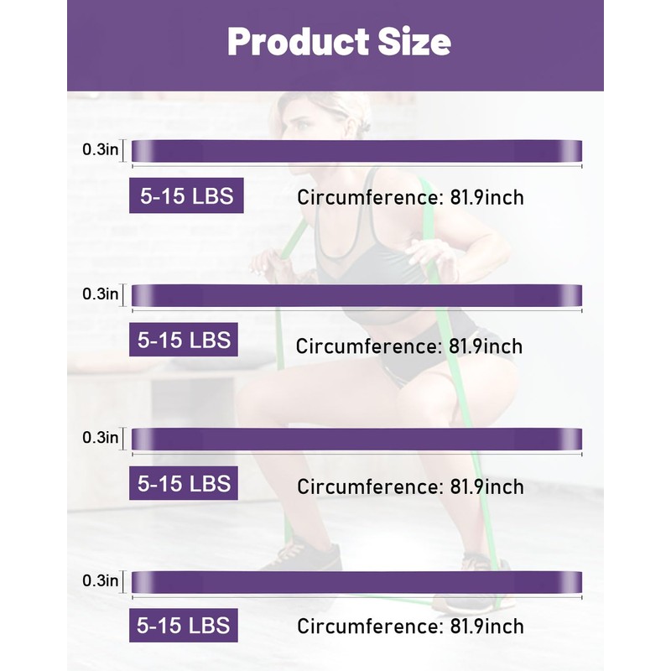
Task: Select the third purple resistance band
Action: (x=356, y=439)
